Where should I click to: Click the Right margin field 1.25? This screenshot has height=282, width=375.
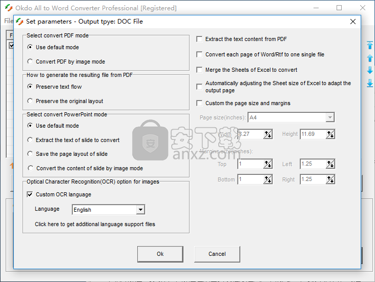(x=313, y=179)
